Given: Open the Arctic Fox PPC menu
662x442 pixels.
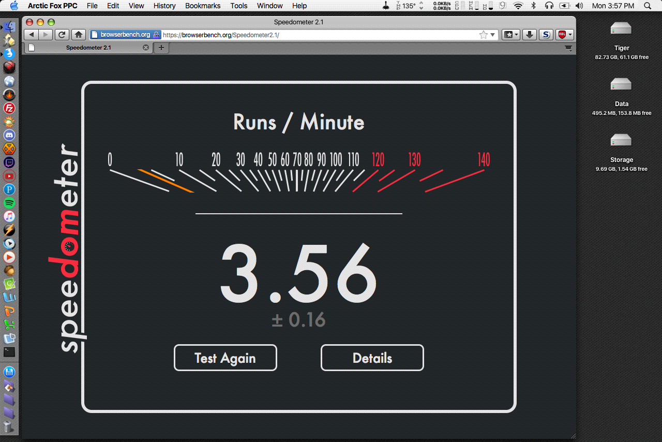Looking at the screenshot, I should tap(52, 6).
